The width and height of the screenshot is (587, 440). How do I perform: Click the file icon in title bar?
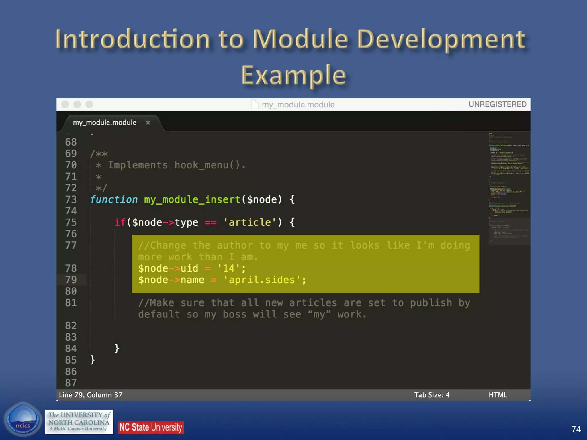click(x=255, y=105)
